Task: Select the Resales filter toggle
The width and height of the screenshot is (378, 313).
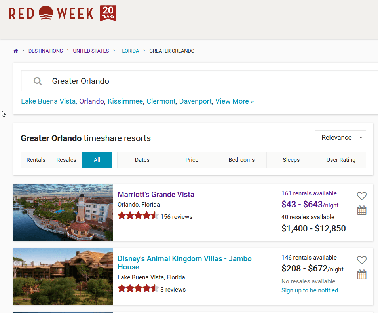Action: click(66, 160)
